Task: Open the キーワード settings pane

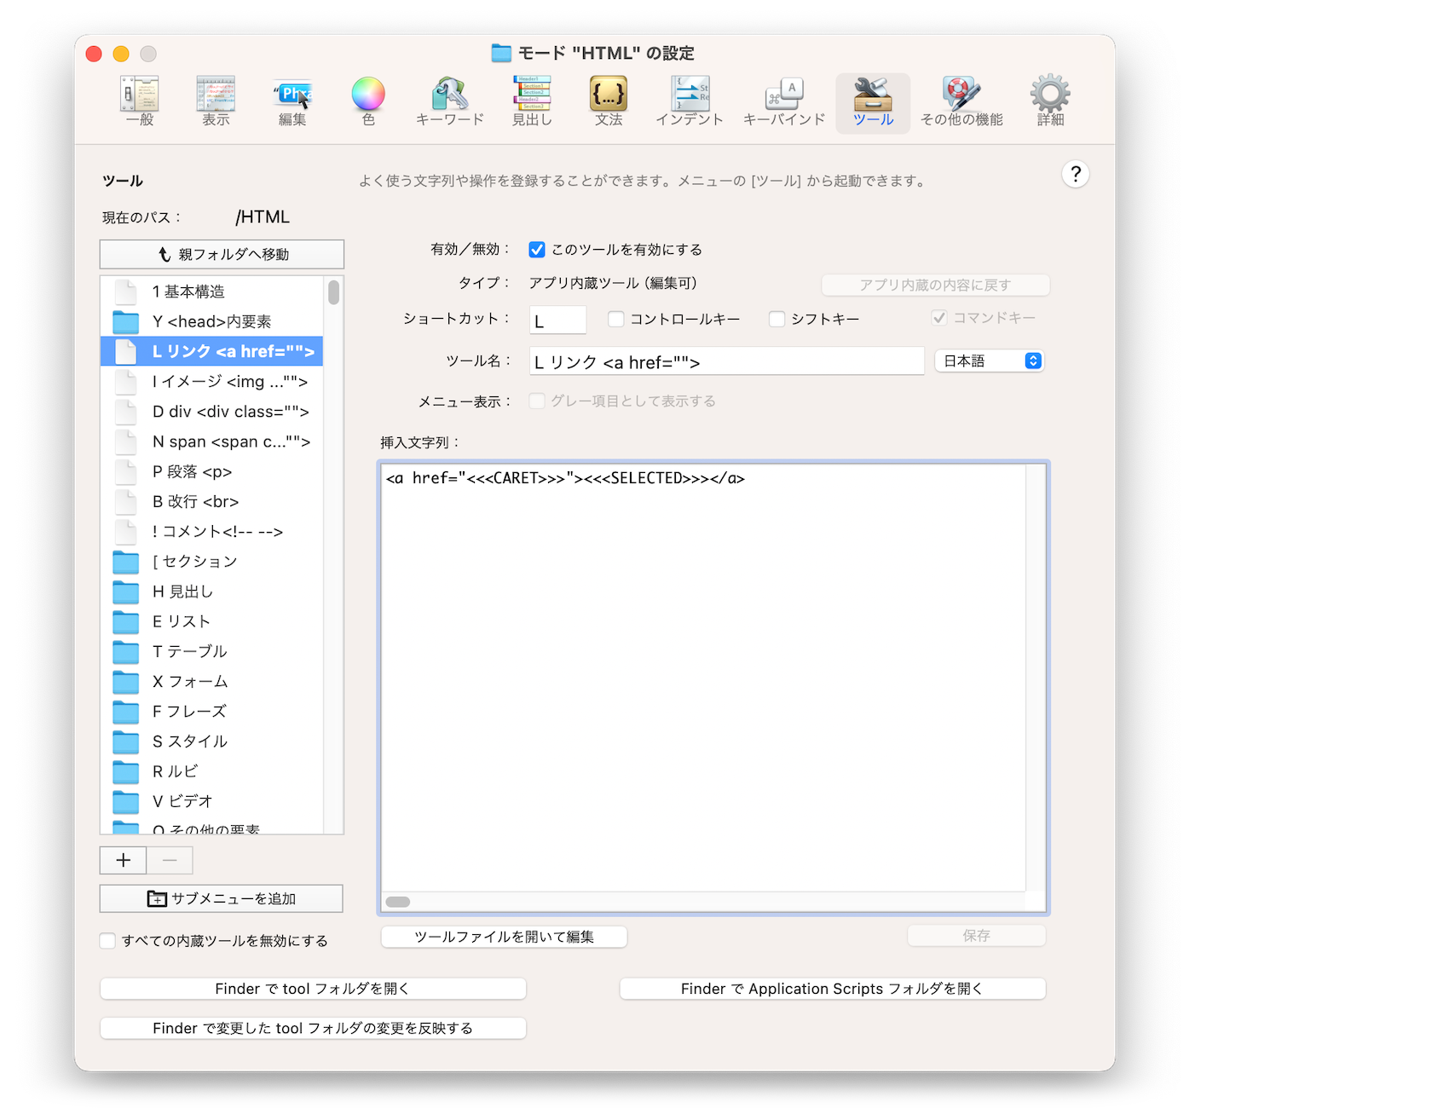Action: click(x=449, y=101)
